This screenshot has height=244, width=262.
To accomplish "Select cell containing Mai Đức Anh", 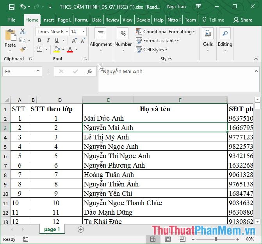I will click(x=155, y=118).
